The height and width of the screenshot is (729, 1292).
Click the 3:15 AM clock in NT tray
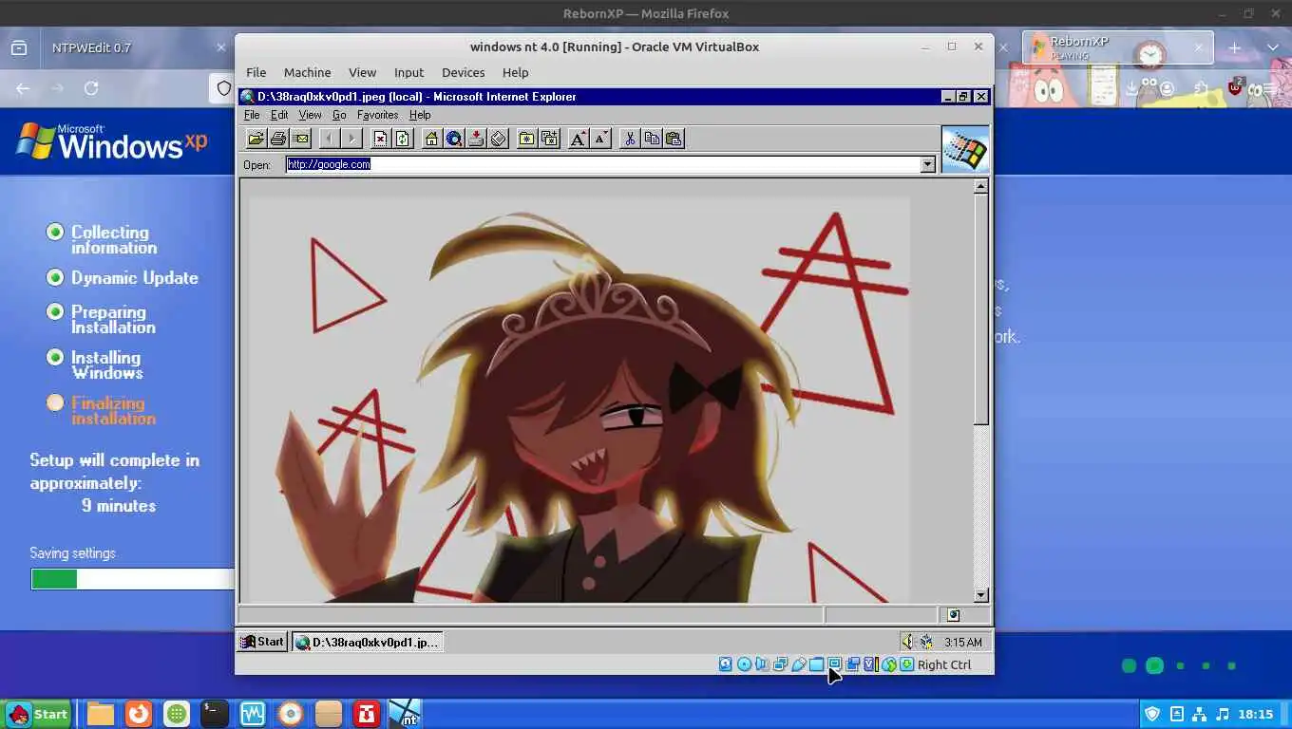(x=962, y=643)
